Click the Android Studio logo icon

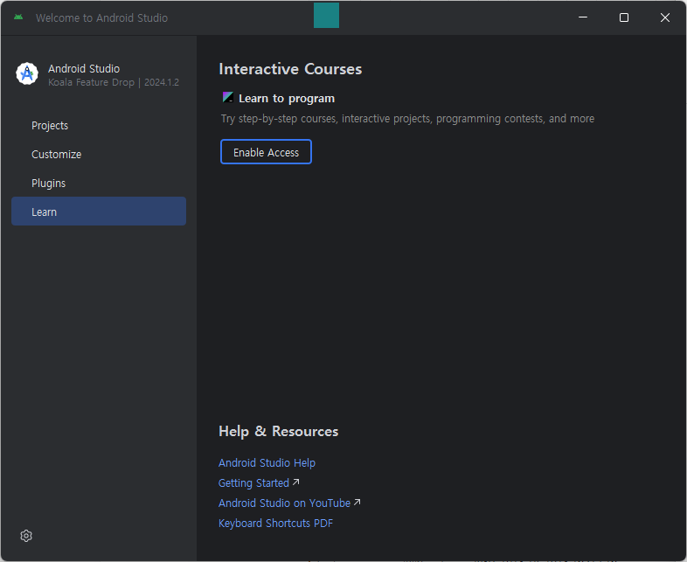(x=27, y=74)
